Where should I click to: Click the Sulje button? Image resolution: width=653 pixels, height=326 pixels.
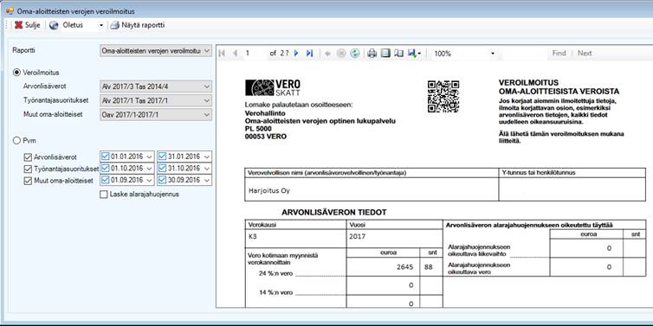[28, 25]
